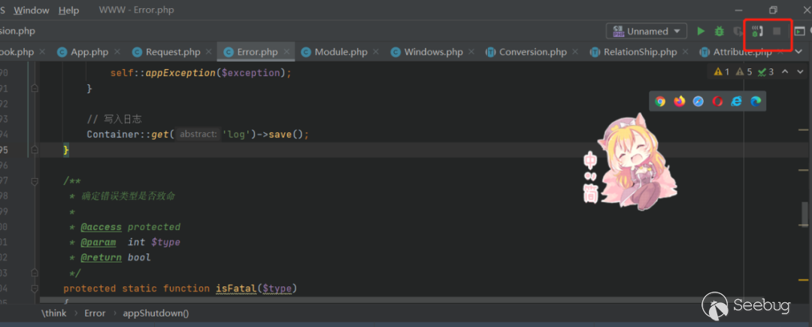Run the Unnamed configuration

tap(701, 32)
